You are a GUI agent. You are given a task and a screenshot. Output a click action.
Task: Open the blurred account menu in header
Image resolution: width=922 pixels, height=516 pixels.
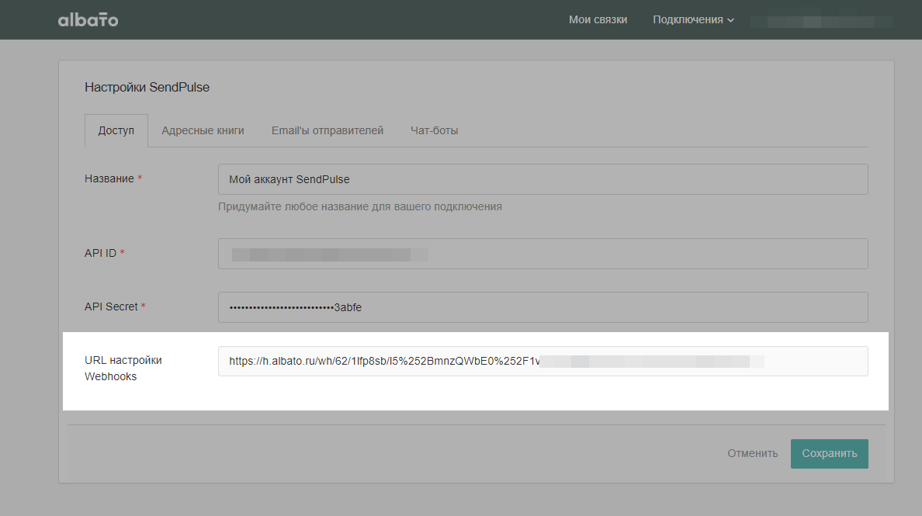[821, 22]
